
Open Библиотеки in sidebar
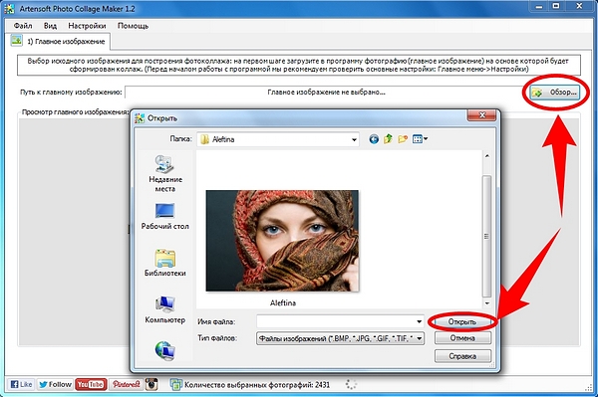pyautogui.click(x=165, y=263)
